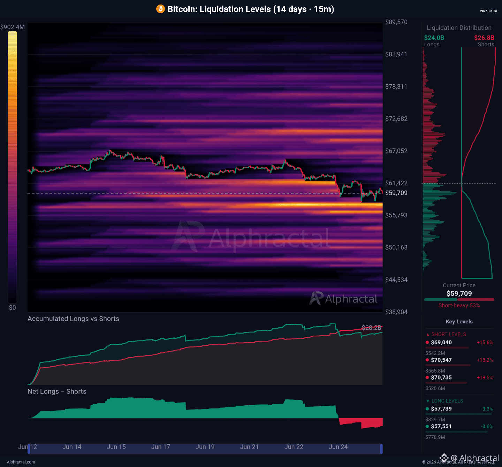Click the Jun 14 date on timeline
The image size is (502, 467).
(72, 447)
